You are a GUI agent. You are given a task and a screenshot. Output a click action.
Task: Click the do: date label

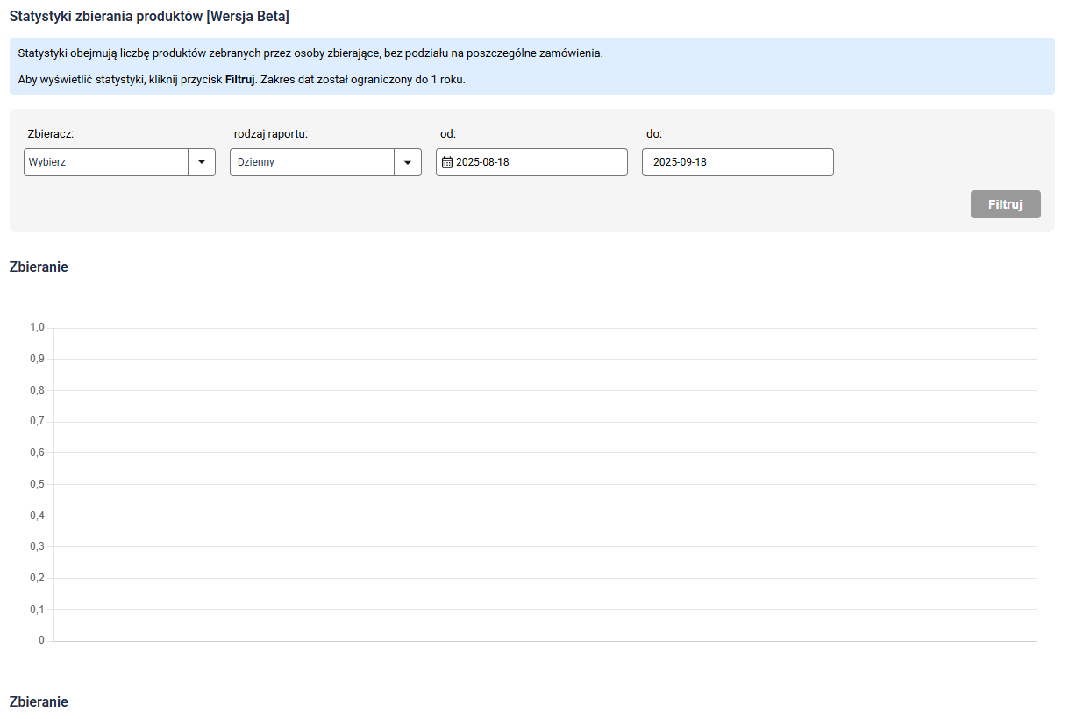coord(654,133)
